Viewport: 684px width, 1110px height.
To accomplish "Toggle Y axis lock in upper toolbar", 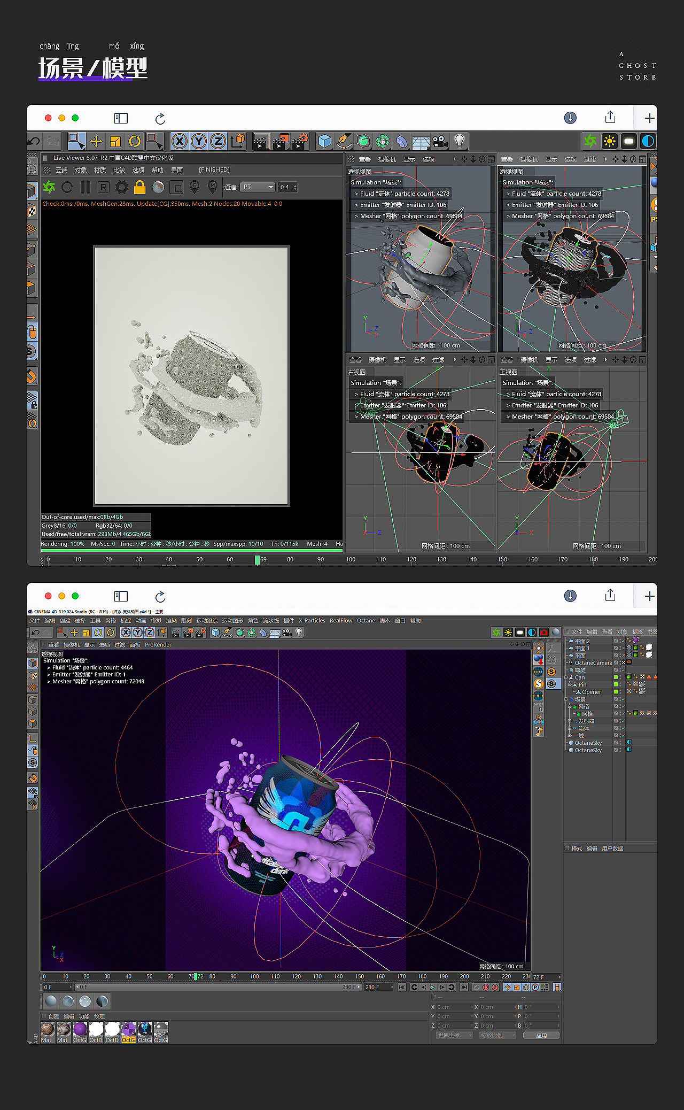I will click(199, 142).
